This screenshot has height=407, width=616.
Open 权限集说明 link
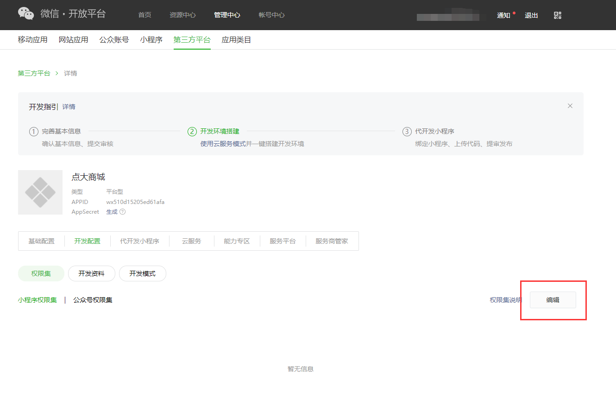coord(506,300)
